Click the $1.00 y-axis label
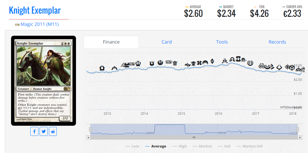The height and width of the screenshot is (153, 308). point(298,93)
